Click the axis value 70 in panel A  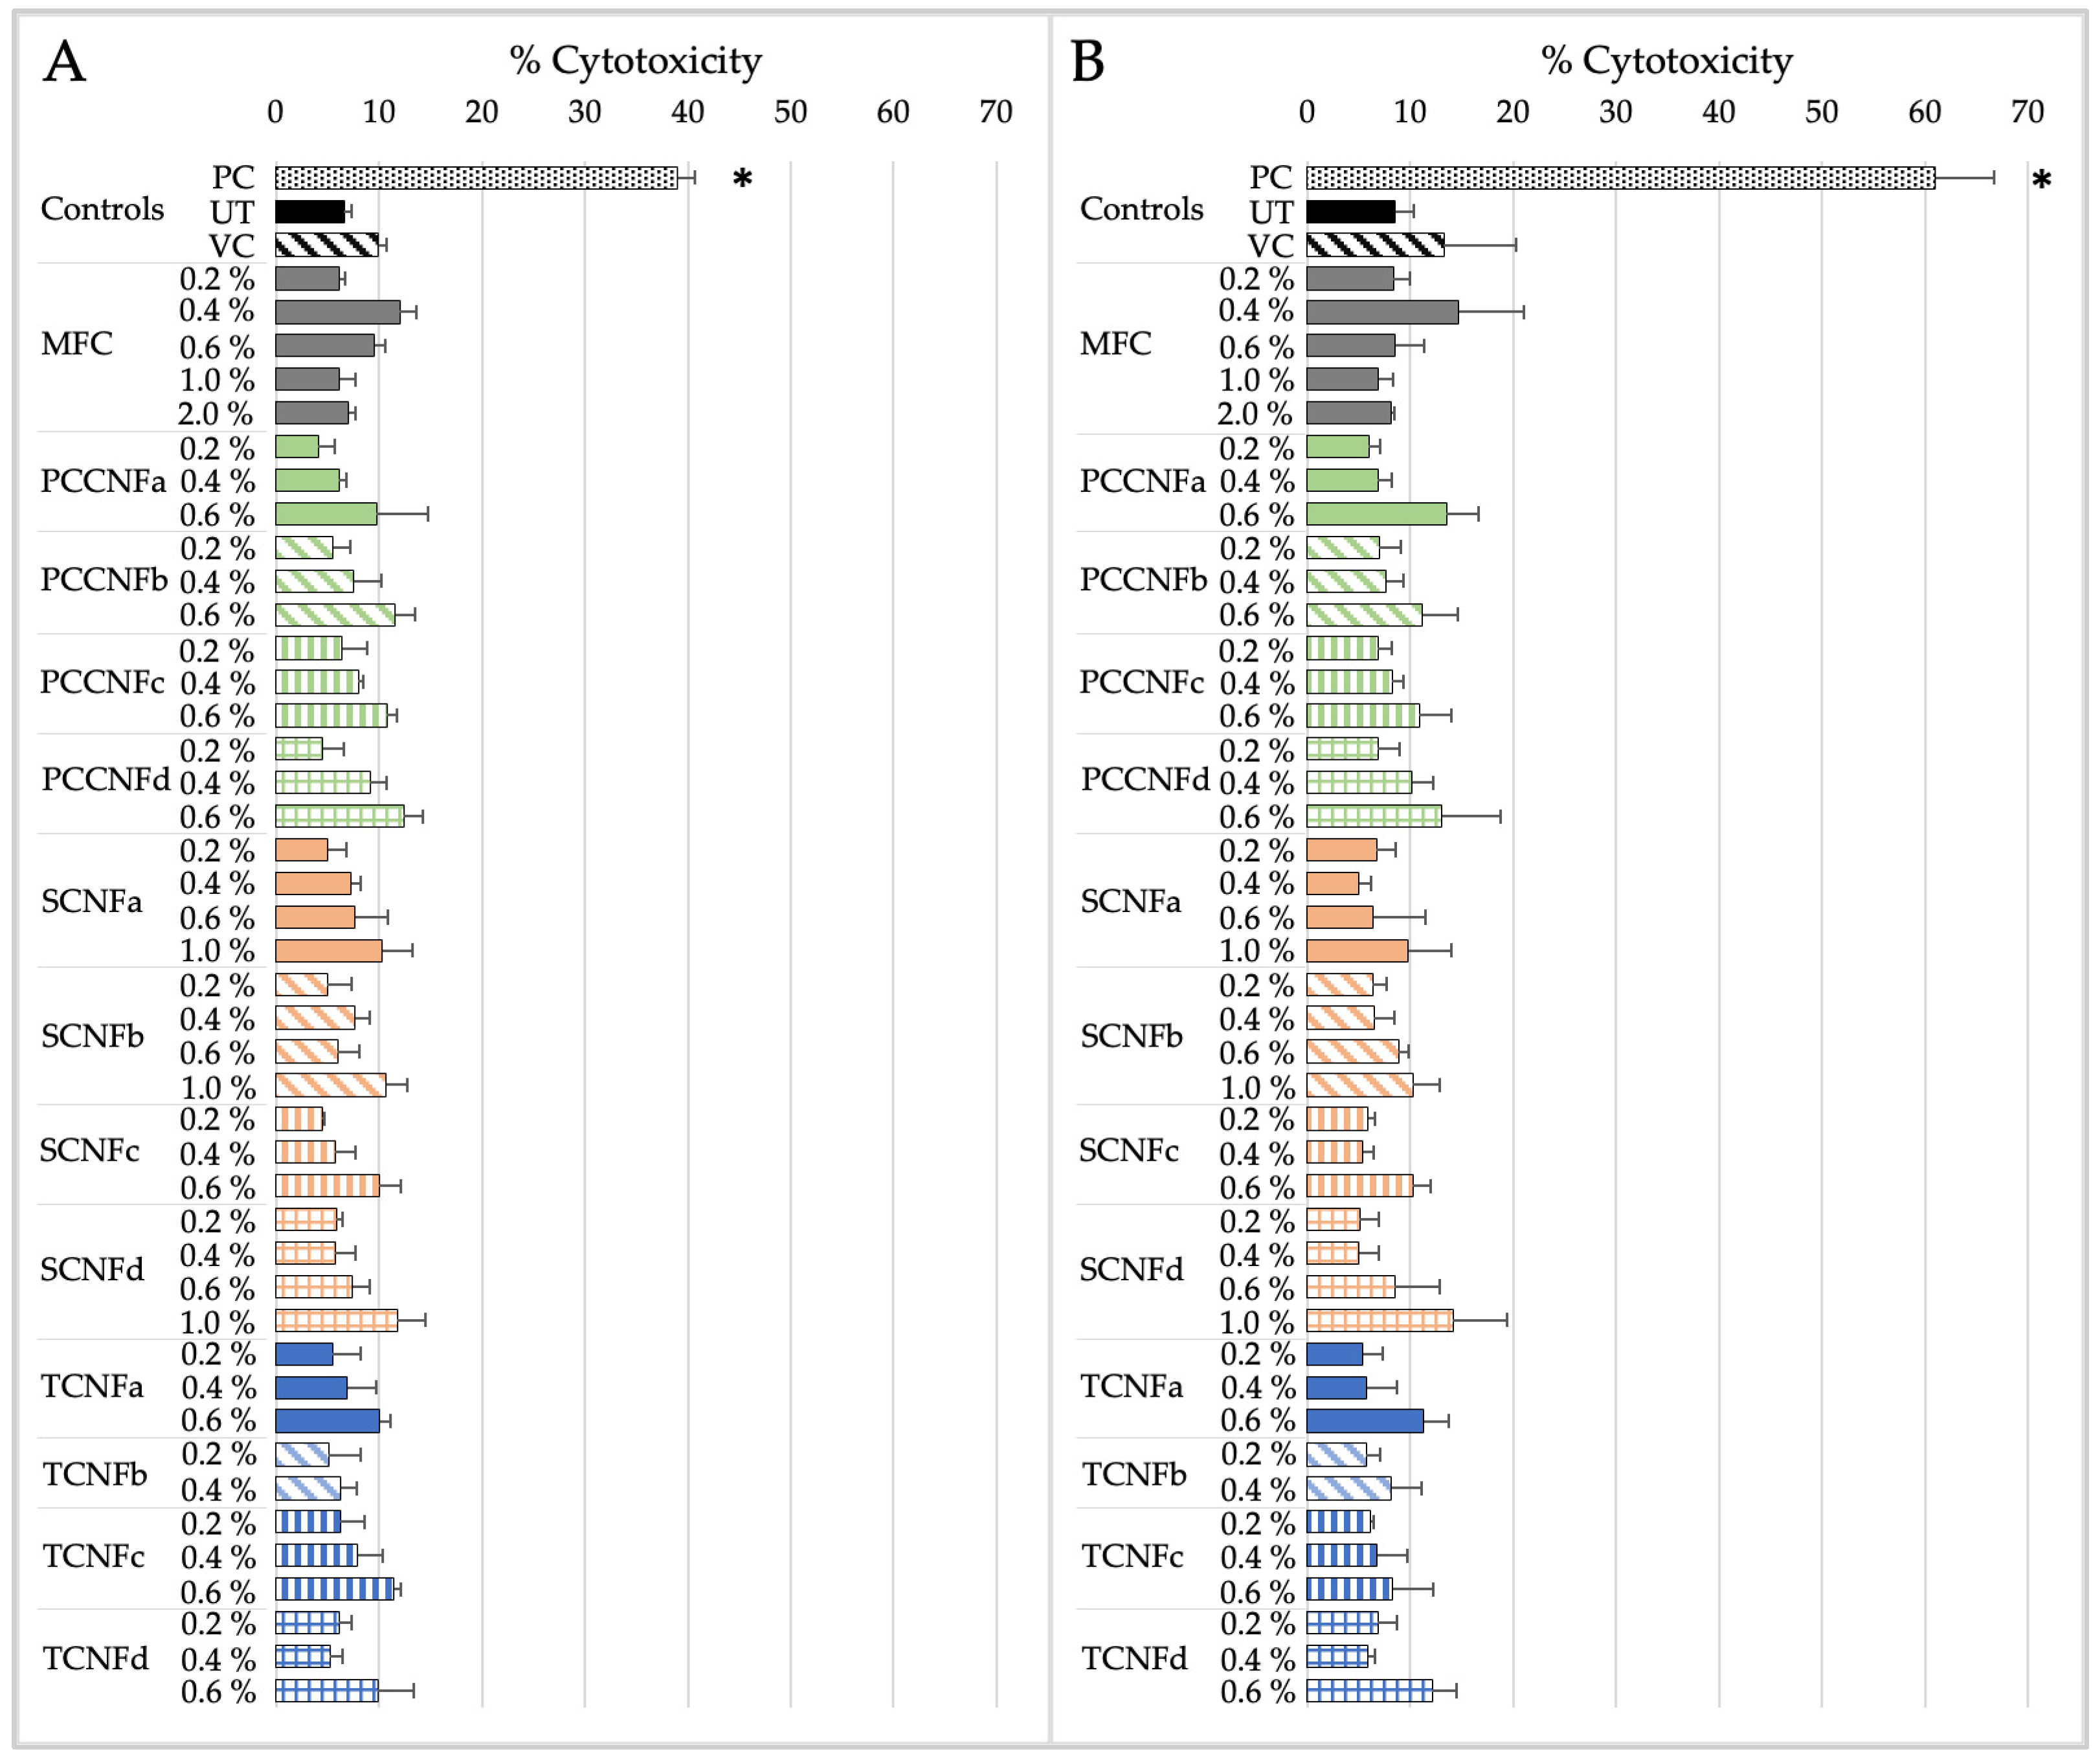click(x=995, y=111)
